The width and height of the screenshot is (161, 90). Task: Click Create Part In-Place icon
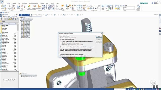click(34, 7)
